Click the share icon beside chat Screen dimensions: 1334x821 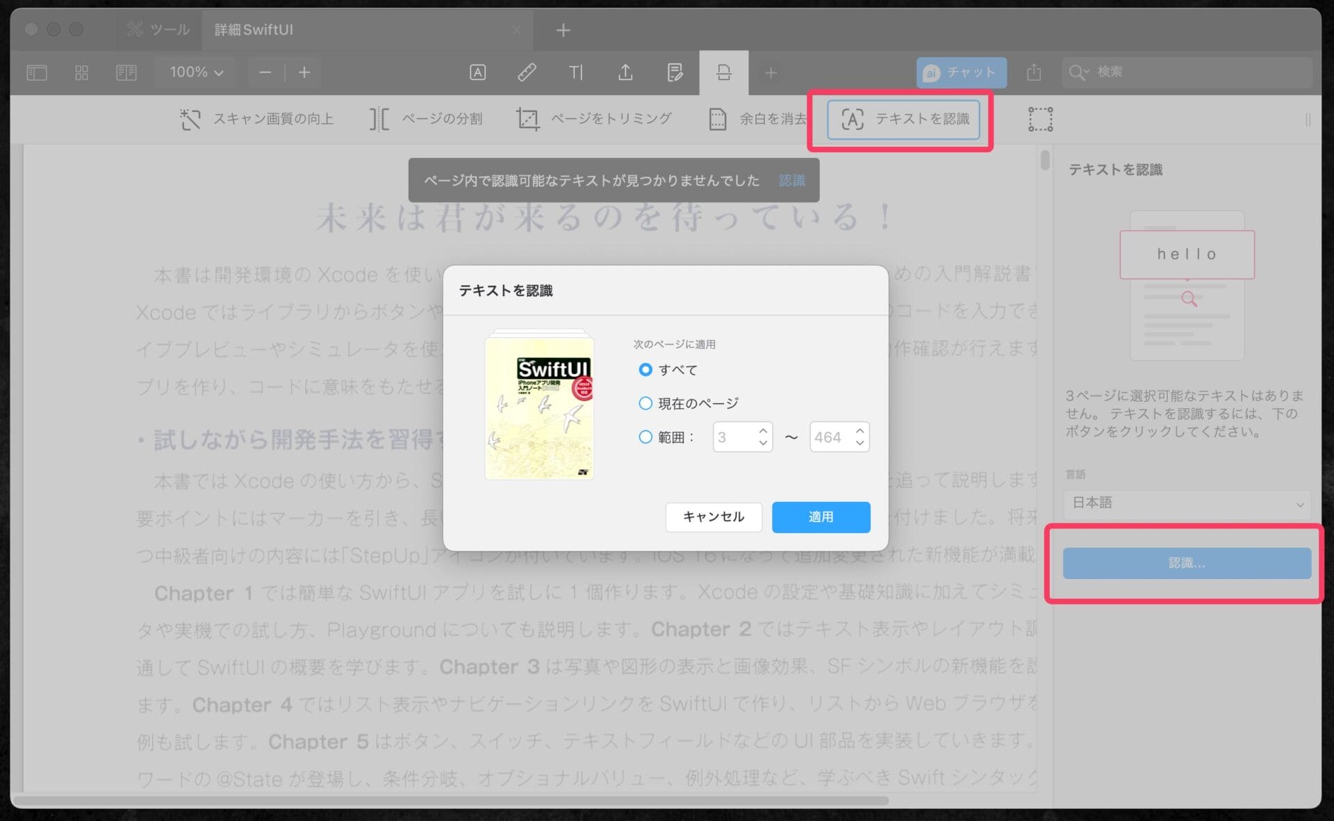(1034, 72)
